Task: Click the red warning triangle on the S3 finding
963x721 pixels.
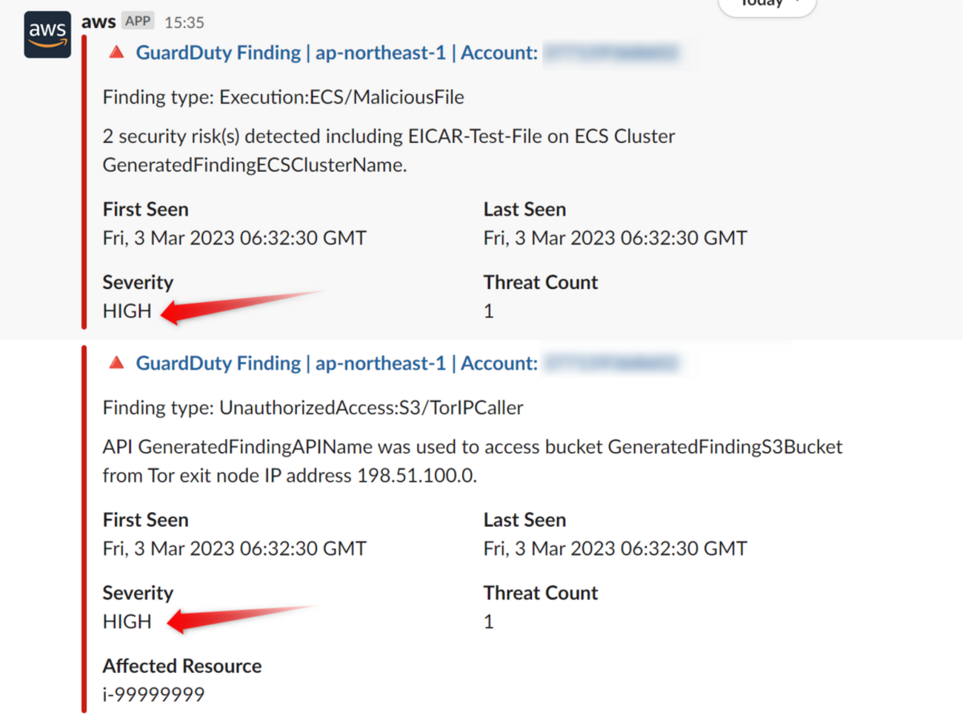Action: (x=116, y=363)
